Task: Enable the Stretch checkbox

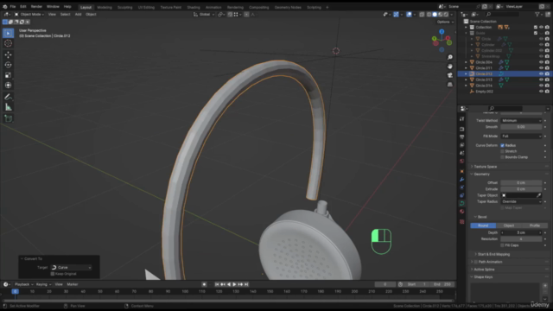Action: pos(503,151)
